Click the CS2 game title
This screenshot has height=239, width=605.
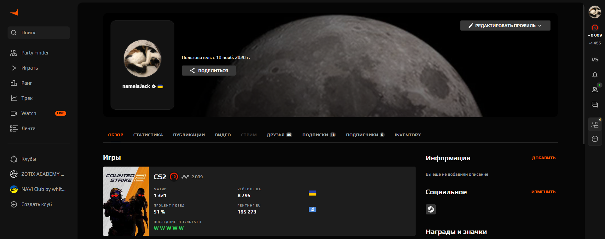tap(160, 177)
